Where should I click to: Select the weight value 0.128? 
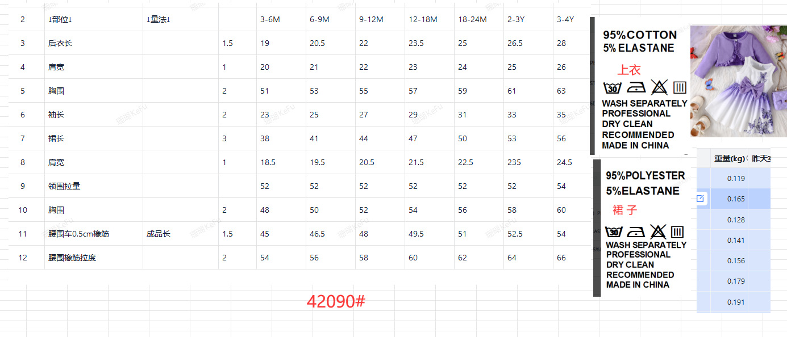[x=736, y=220]
